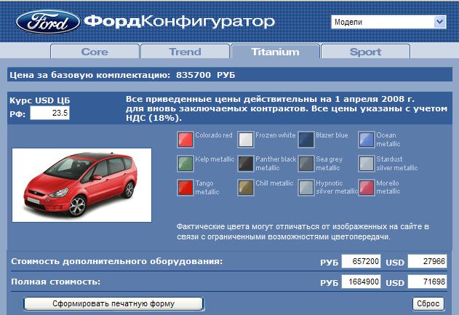Screen dimensions: 459x315
Task: Switch to the Trend tab
Action: (x=185, y=52)
